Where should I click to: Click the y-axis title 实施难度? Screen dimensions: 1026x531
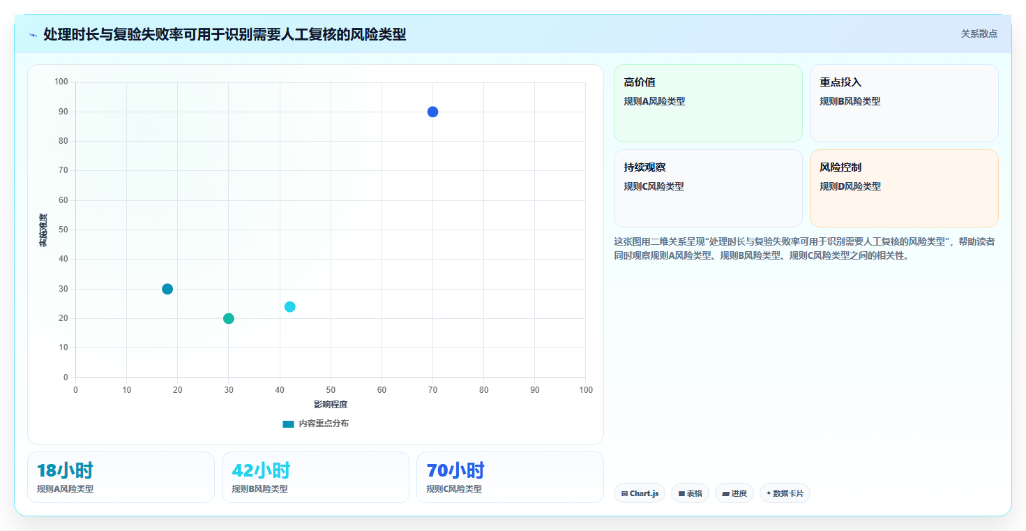click(43, 230)
